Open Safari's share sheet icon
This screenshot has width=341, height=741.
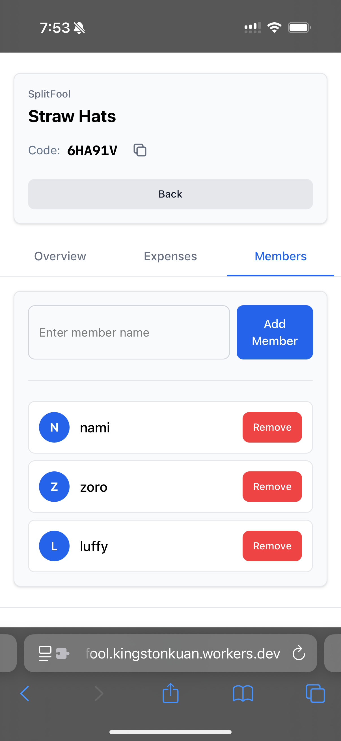pyautogui.click(x=170, y=693)
